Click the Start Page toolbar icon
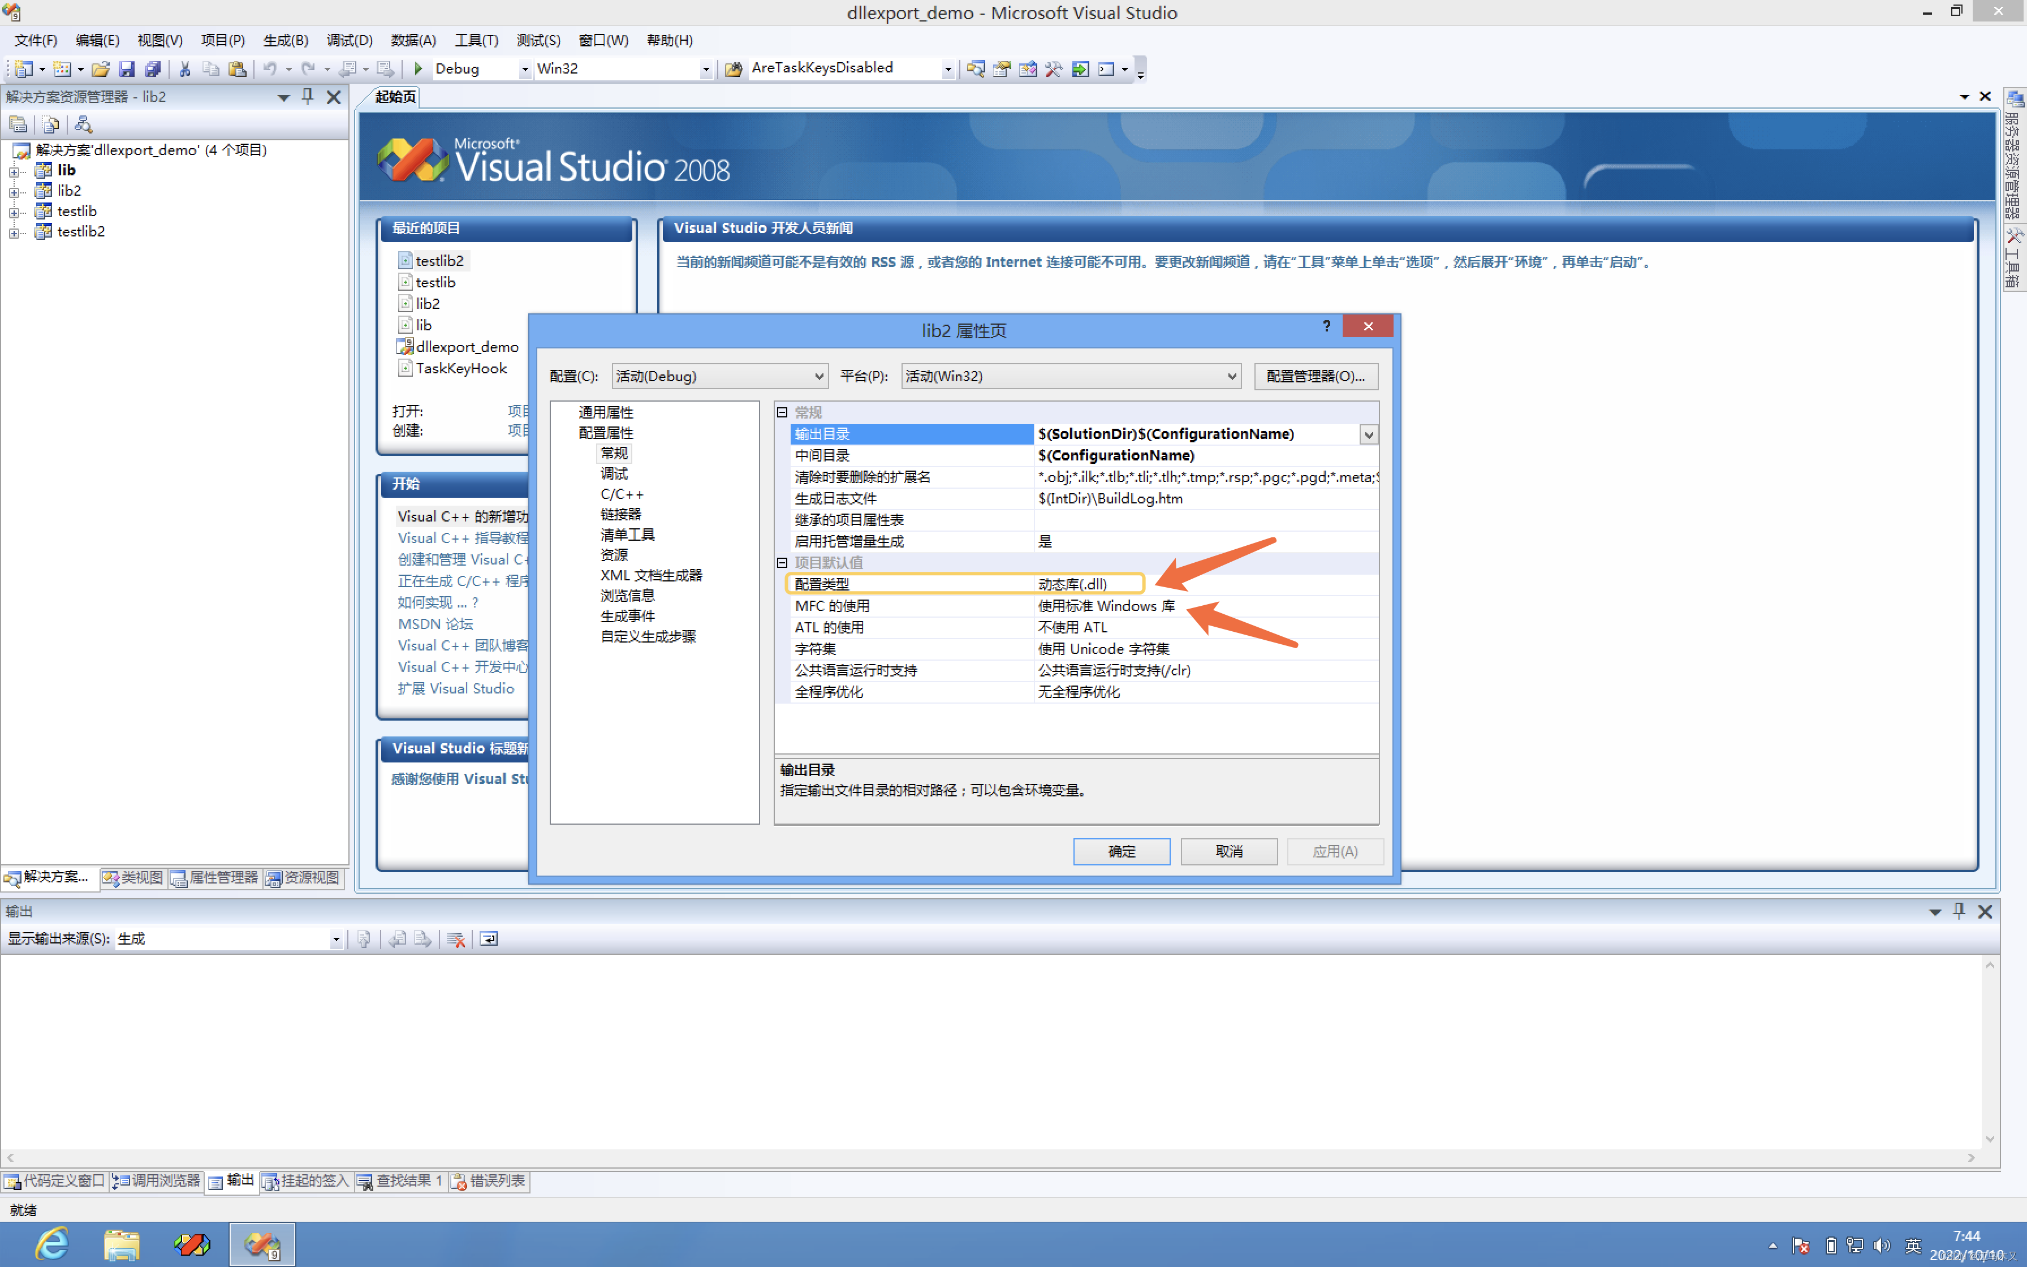Viewport: 2027px width, 1267px height. [x=1080, y=68]
